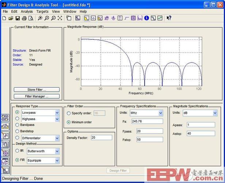
Task: Select the Zoom X-axis tool
Action: 47,18
